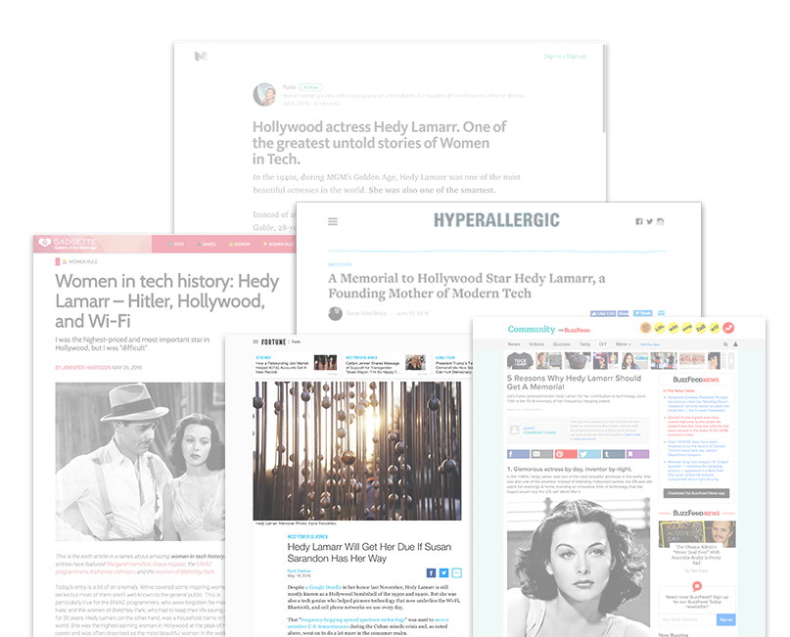Screen dimensions: 790x637
Task: Share BuzzFeed post via email button
Action: [542, 454]
